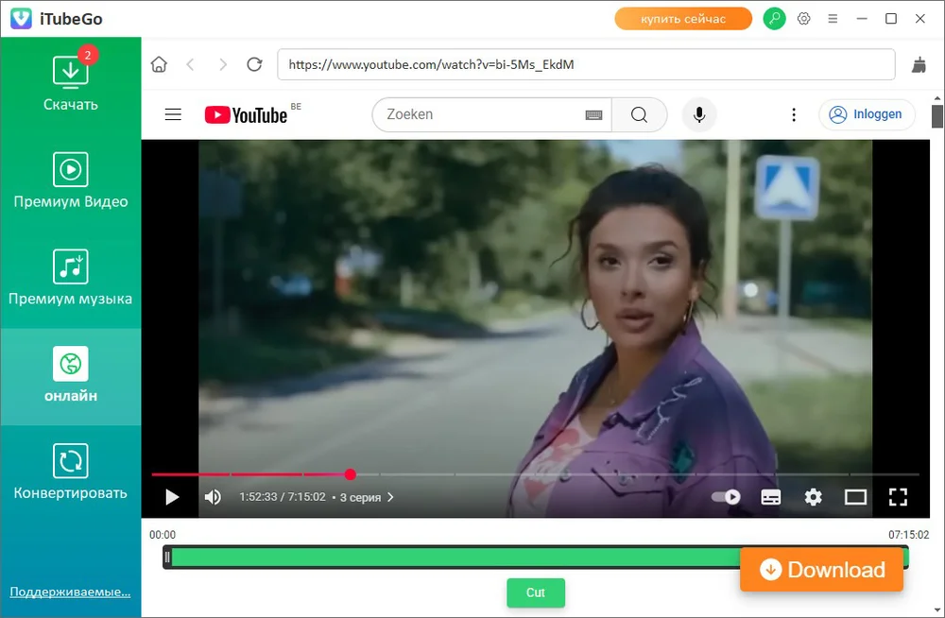The width and height of the screenshot is (945, 618).
Task: Open iTubeGo settings gear in title bar
Action: pyautogui.click(x=804, y=19)
